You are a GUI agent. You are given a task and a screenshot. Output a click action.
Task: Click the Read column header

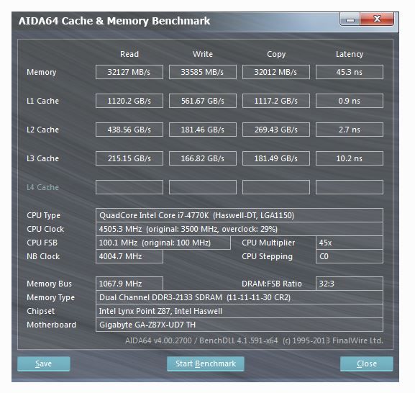(x=129, y=54)
